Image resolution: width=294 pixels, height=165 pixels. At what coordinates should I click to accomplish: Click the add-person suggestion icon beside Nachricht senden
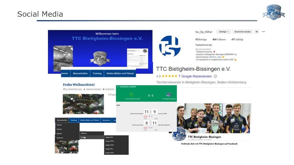point(257,32)
